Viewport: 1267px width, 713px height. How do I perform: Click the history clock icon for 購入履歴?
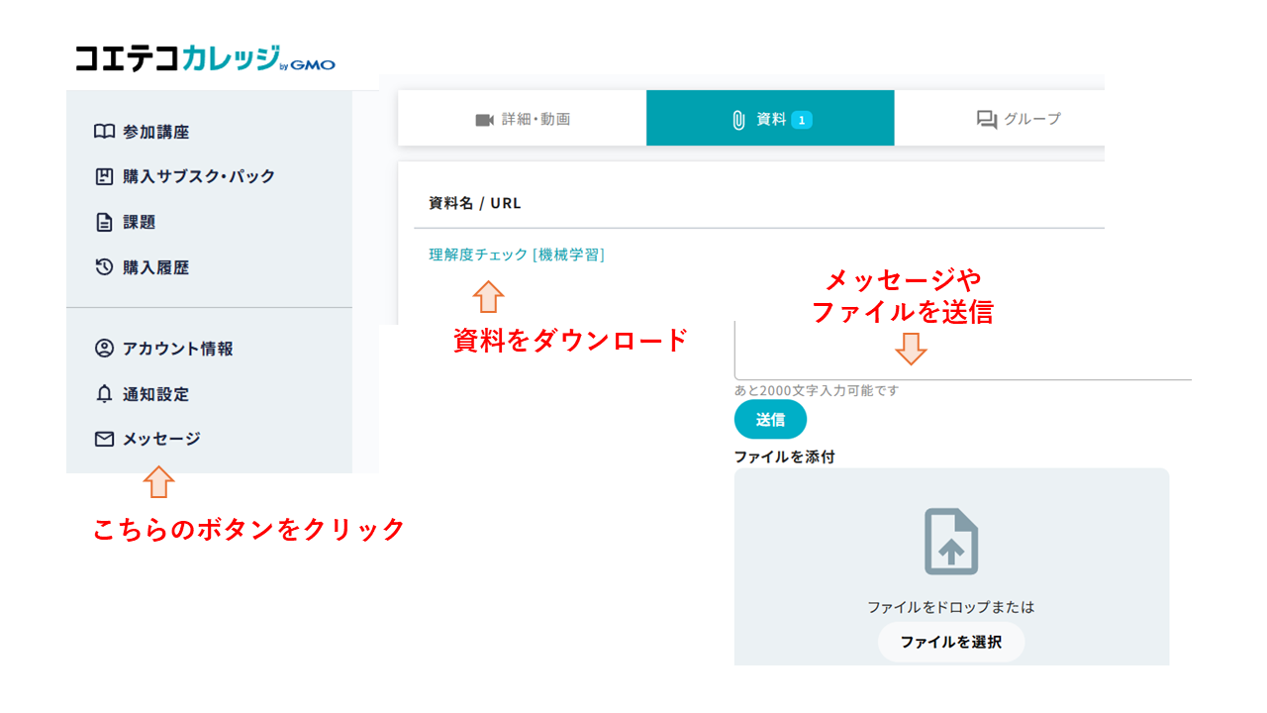tap(104, 267)
